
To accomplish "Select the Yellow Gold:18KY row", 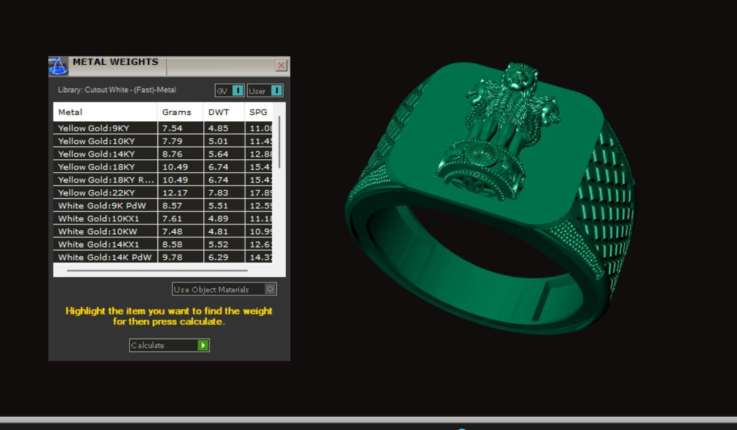I will (x=163, y=166).
